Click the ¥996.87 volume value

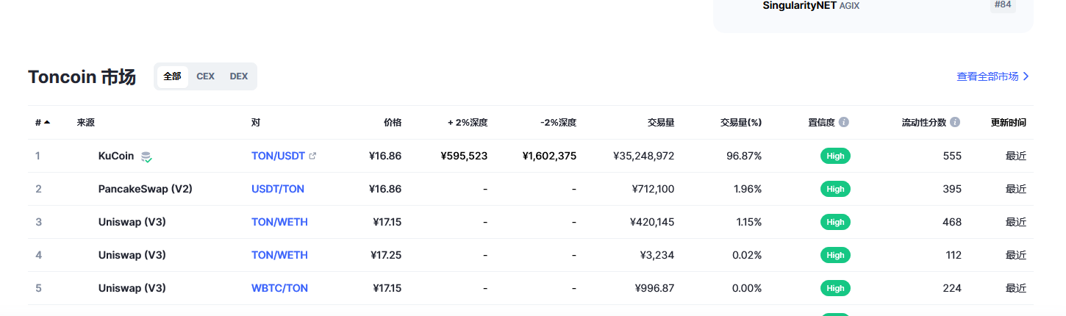point(654,288)
